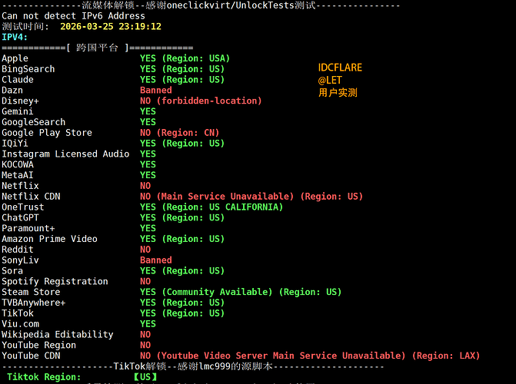Click the IPV4: heading

point(15,37)
